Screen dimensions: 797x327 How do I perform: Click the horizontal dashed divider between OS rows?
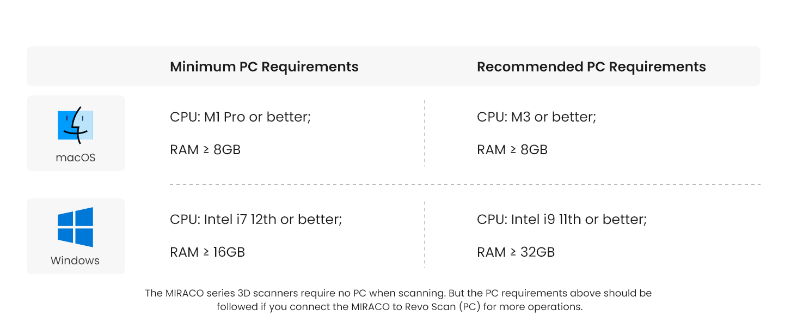point(464,185)
